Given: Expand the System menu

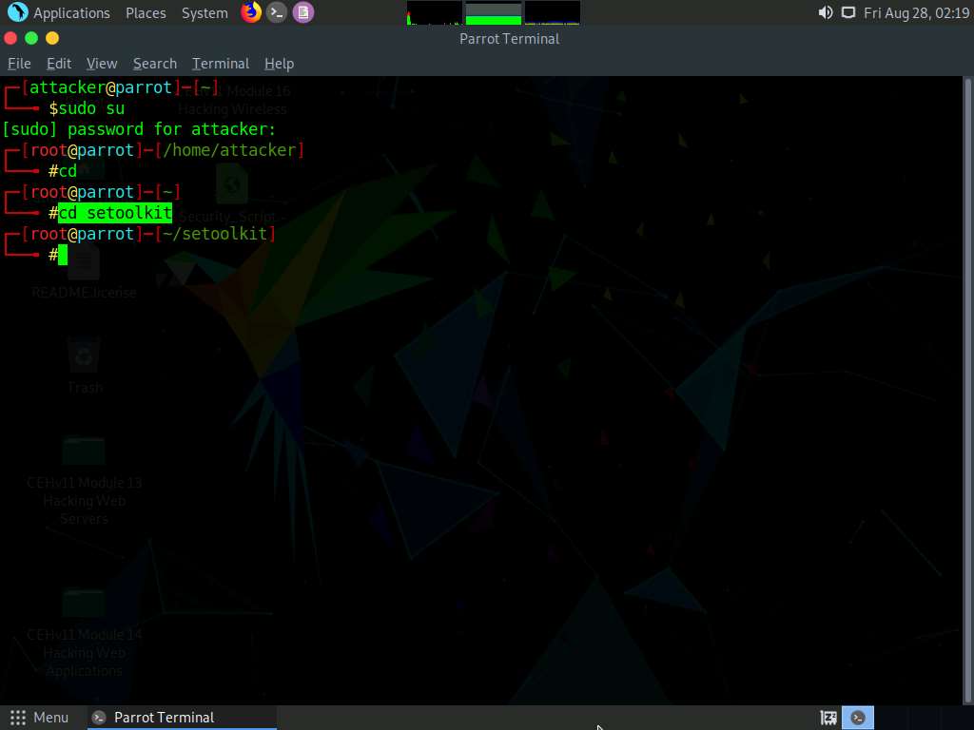Looking at the screenshot, I should tap(205, 12).
